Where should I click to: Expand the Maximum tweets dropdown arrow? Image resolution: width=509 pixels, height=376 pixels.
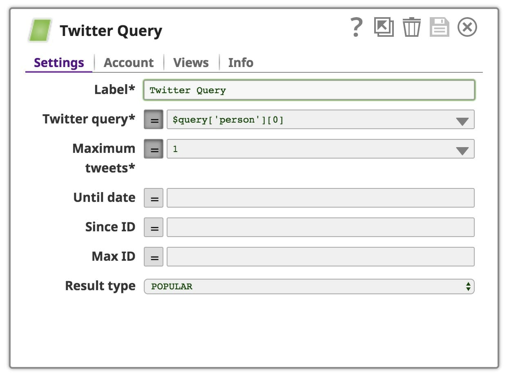(462, 151)
